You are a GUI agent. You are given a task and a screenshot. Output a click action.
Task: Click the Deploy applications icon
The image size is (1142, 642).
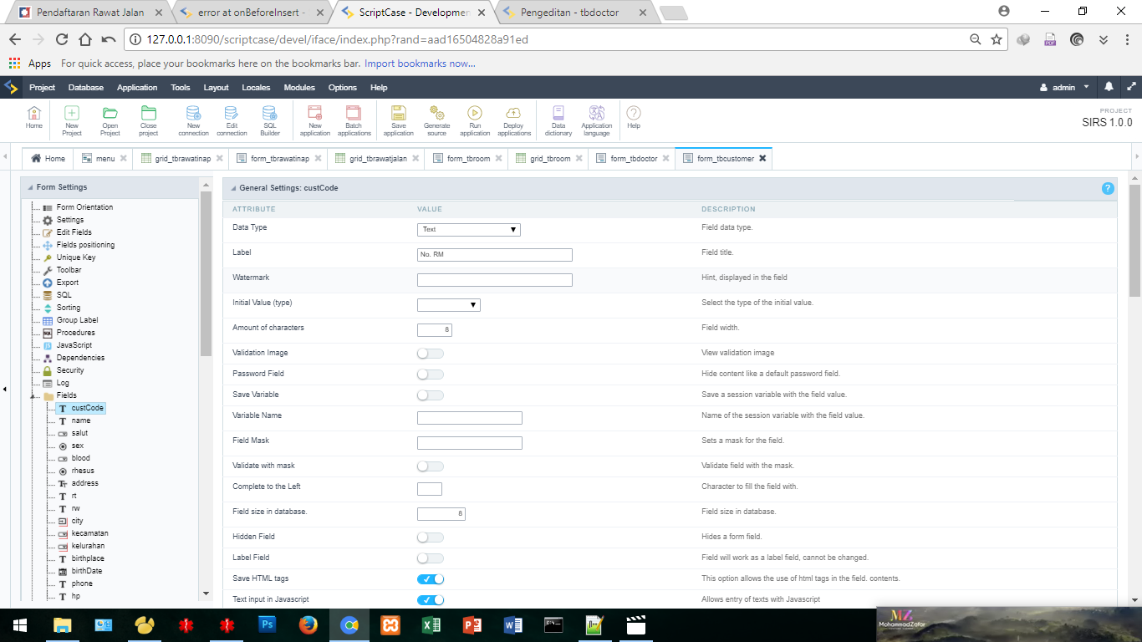pyautogui.click(x=514, y=120)
